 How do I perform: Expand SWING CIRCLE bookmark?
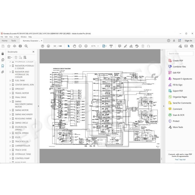coord(10,123)
